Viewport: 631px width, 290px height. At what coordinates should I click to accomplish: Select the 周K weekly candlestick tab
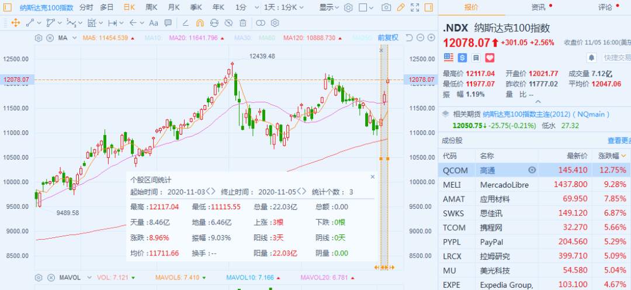tap(152, 7)
